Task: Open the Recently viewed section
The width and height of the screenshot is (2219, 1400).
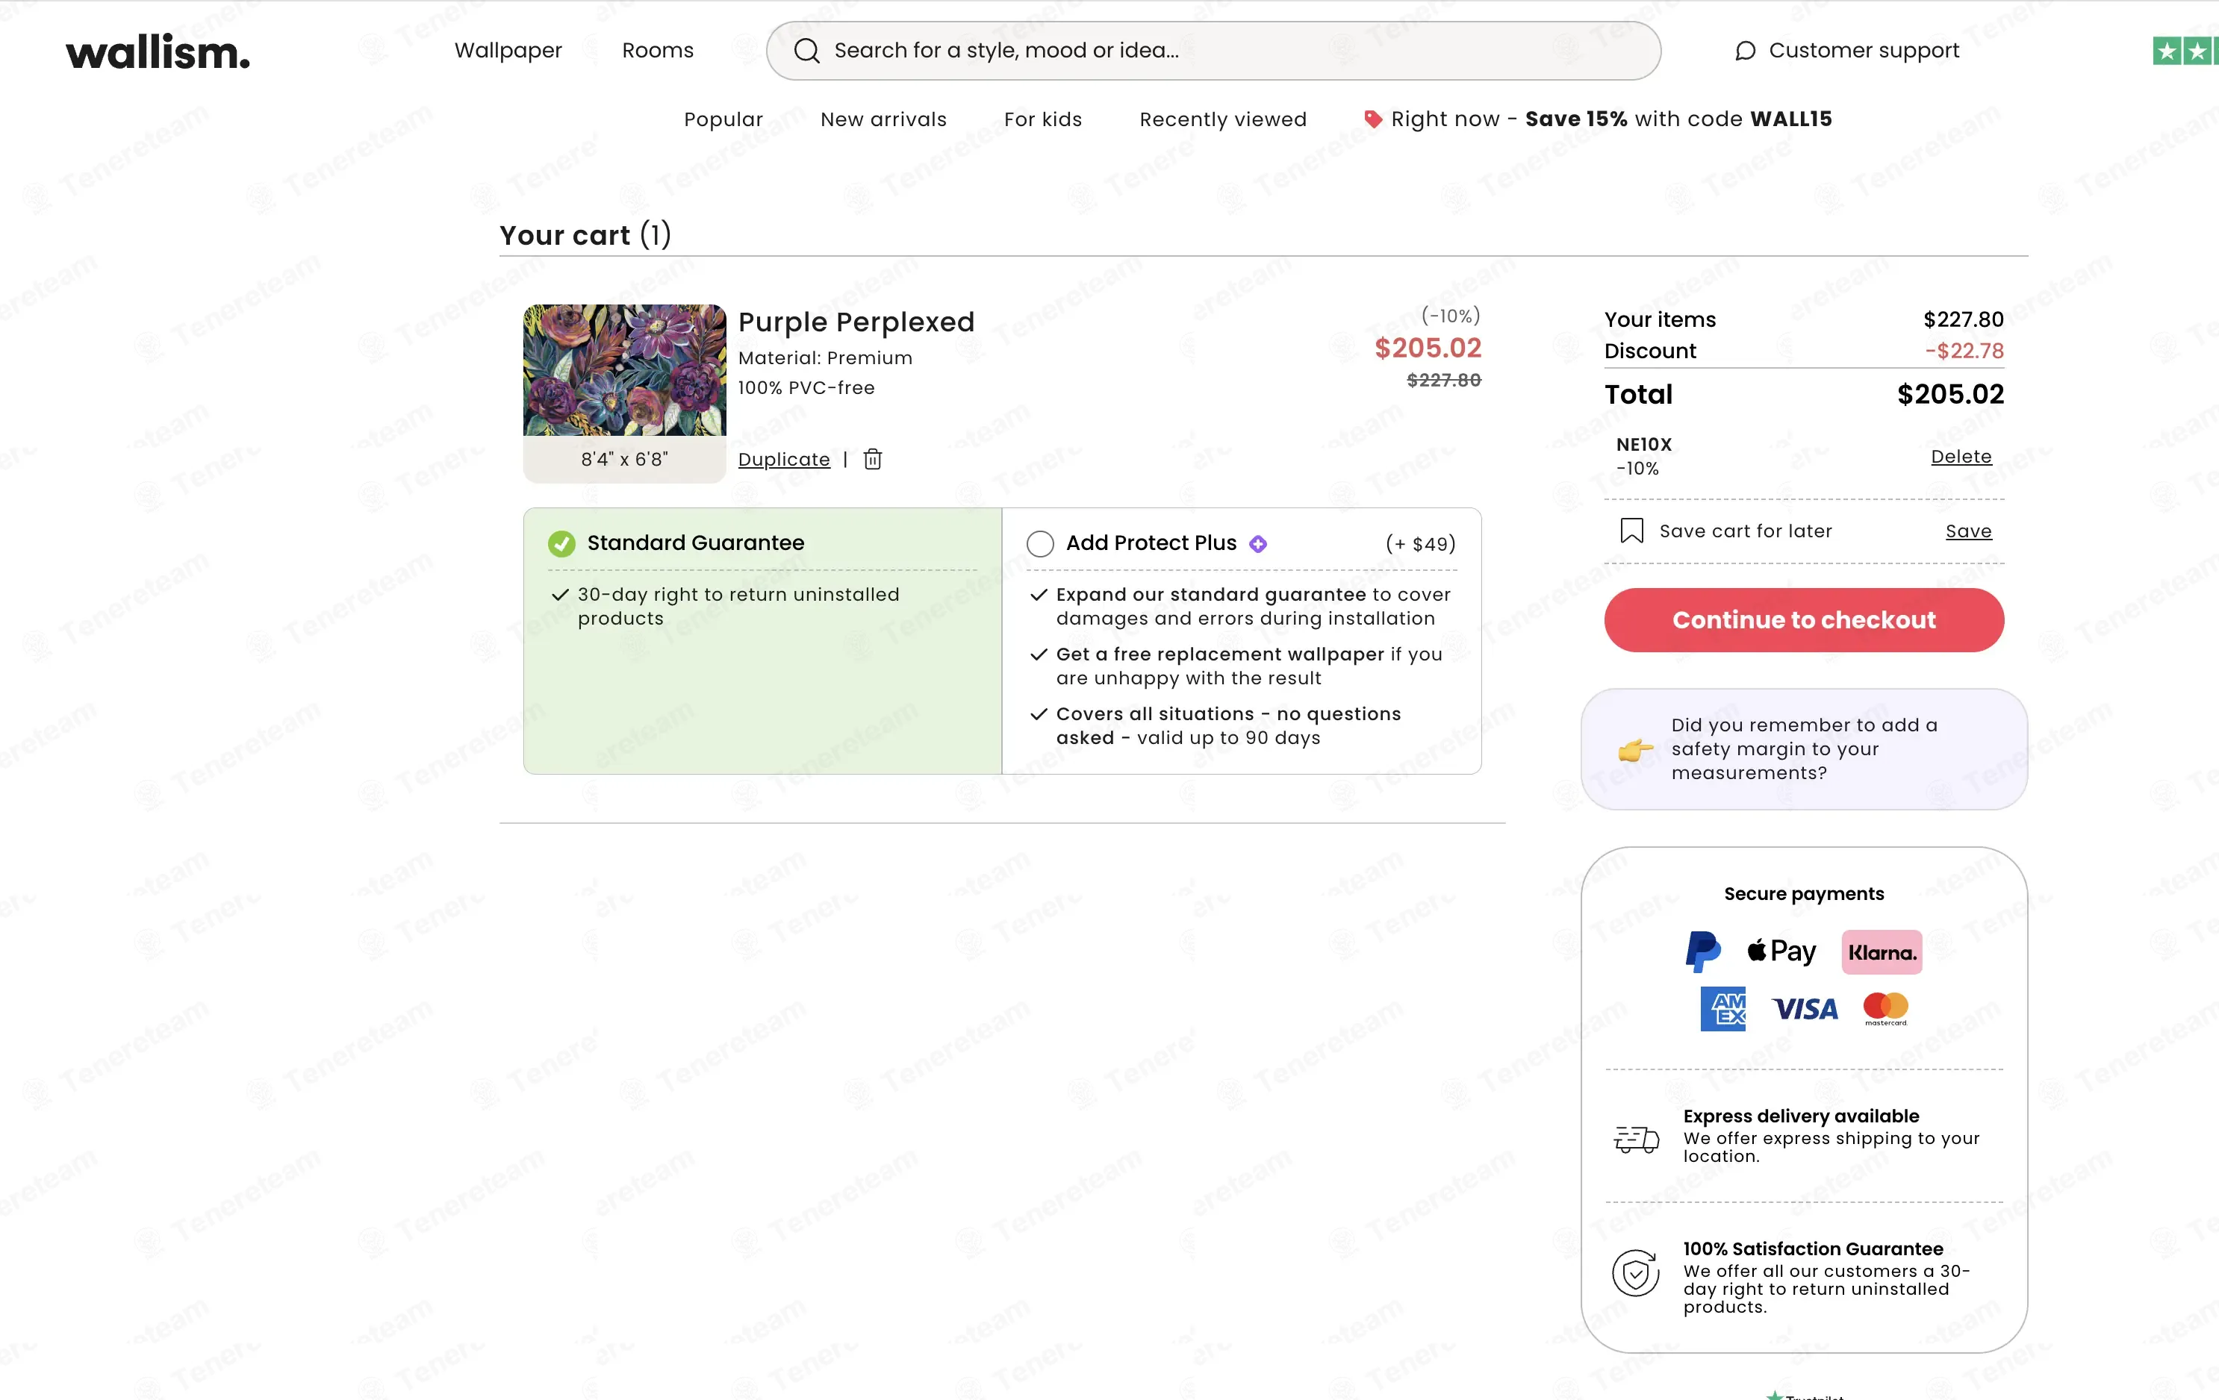Action: click(x=1222, y=119)
